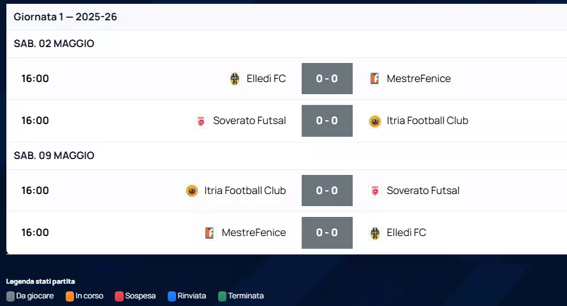This screenshot has height=306, width=567.
Task: Click the Itria Football Club logo in the 02 Maggio match
Action: pos(375,121)
